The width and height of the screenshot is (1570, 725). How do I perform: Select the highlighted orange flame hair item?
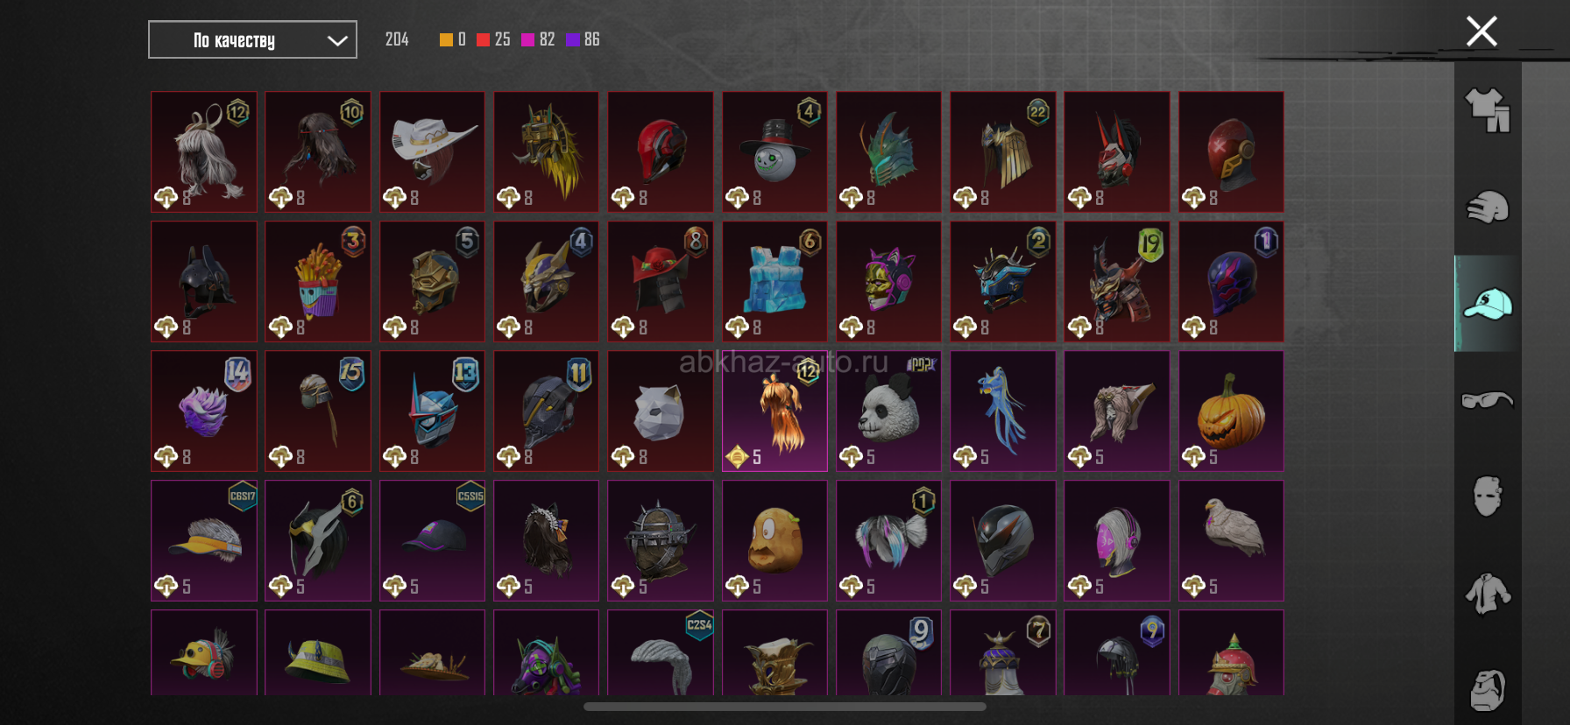774,411
